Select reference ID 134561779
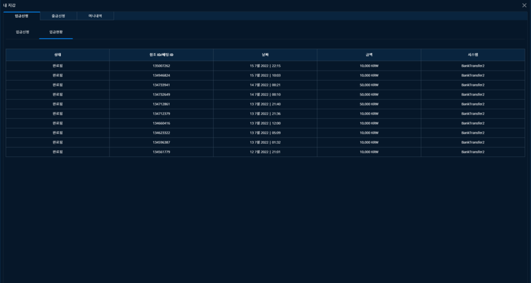The height and width of the screenshot is (283, 531). click(x=161, y=152)
